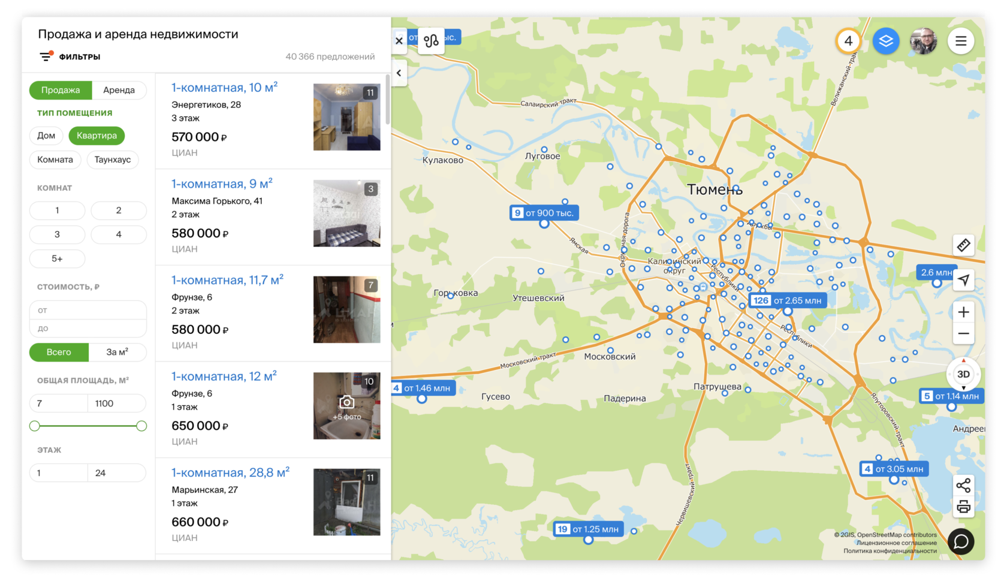Select the Всего price mode
The image size is (1007, 578).
coord(59,352)
